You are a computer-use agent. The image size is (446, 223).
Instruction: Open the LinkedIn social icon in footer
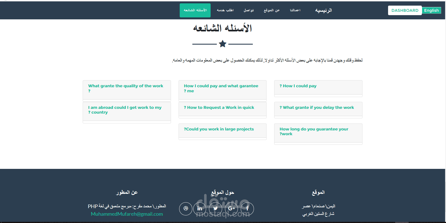pyautogui.click(x=200, y=209)
